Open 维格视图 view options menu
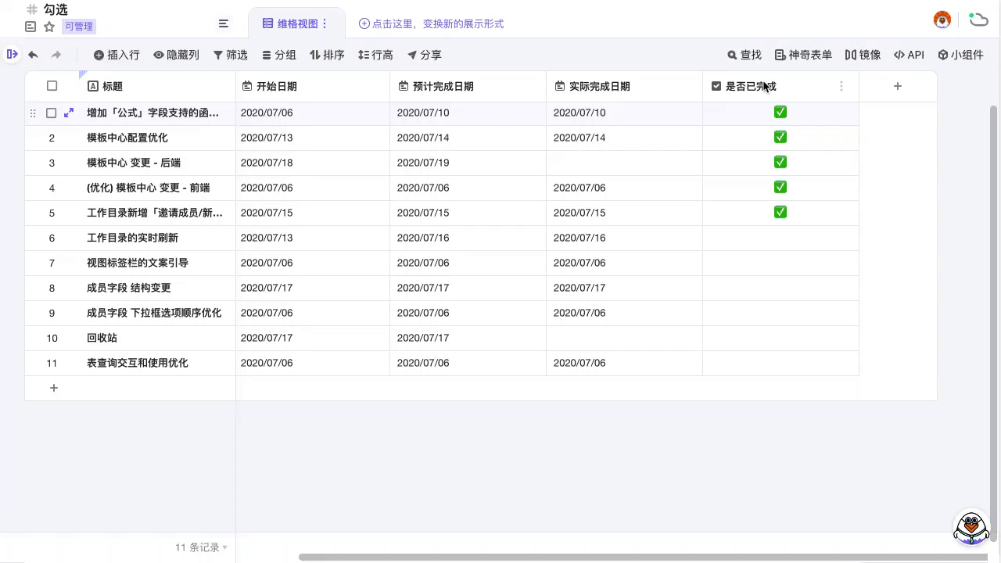Viewport: 1001px width, 563px height. (325, 23)
